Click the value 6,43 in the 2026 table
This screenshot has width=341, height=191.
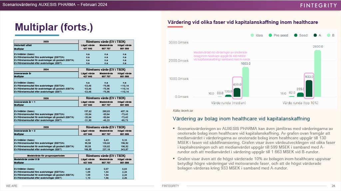(x=106, y=140)
